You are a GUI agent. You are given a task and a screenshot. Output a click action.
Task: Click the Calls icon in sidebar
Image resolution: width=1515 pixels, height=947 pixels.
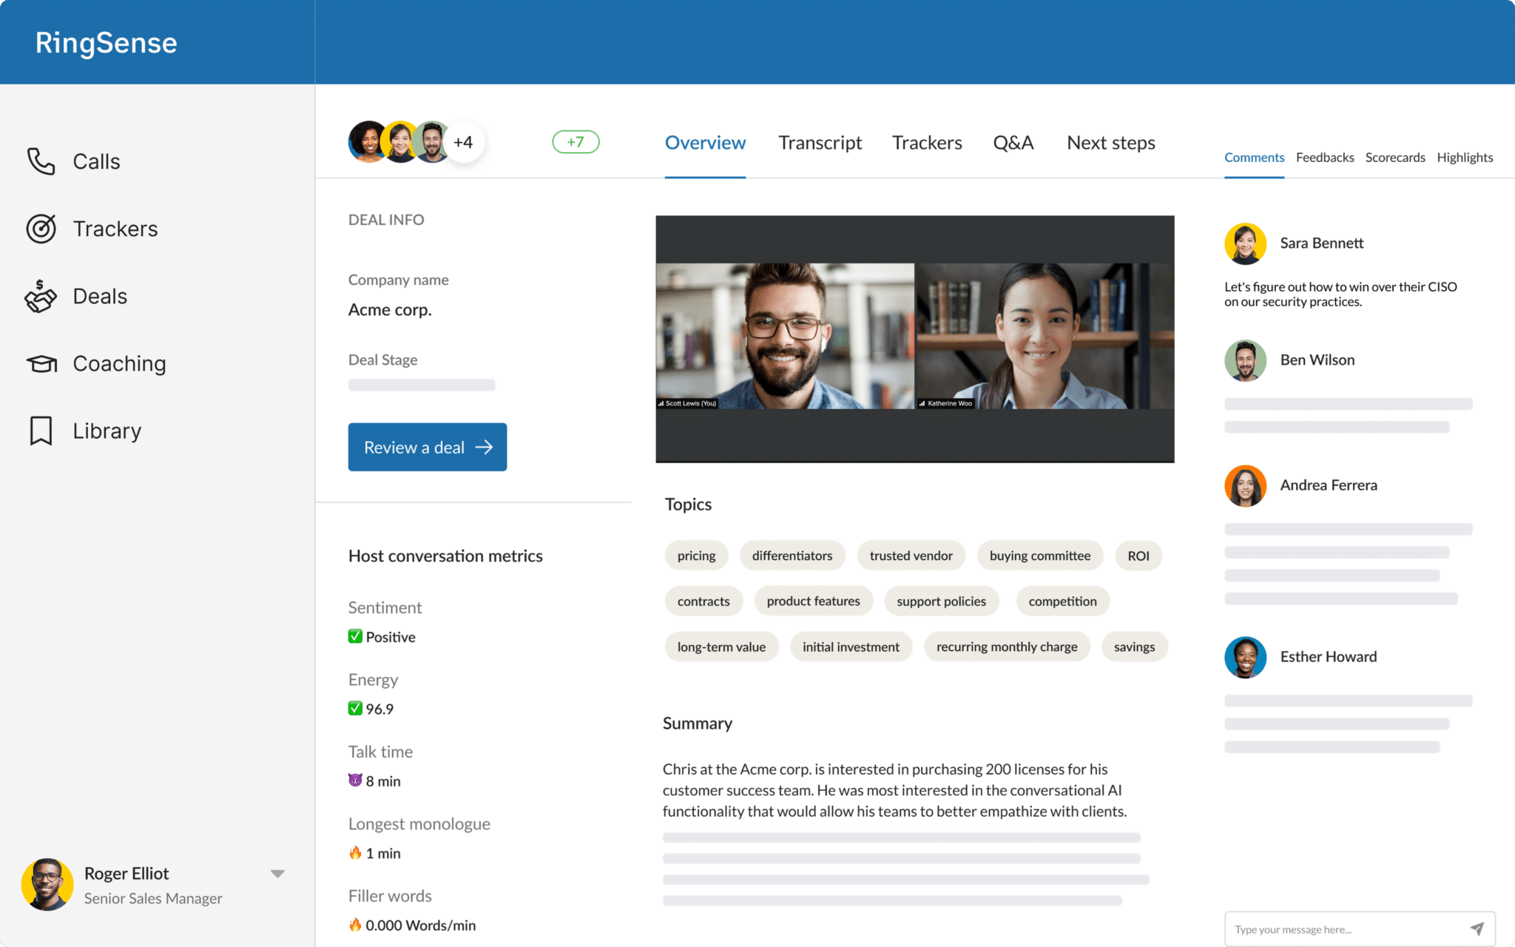click(x=41, y=161)
